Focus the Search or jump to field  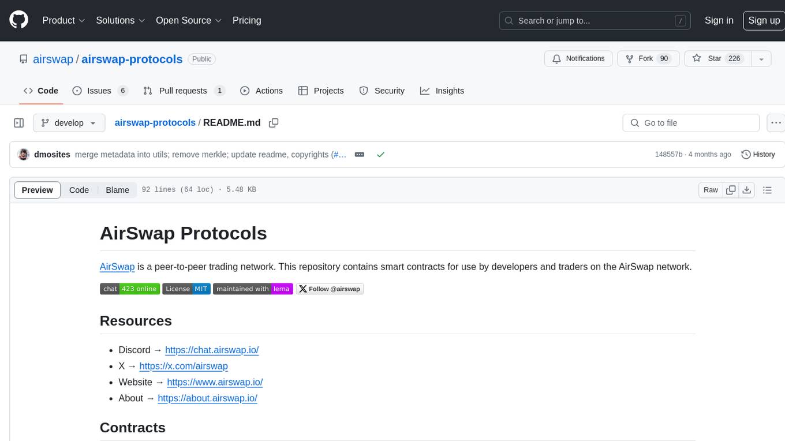(596, 21)
